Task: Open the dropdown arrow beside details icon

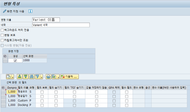Action: tap(13, 77)
